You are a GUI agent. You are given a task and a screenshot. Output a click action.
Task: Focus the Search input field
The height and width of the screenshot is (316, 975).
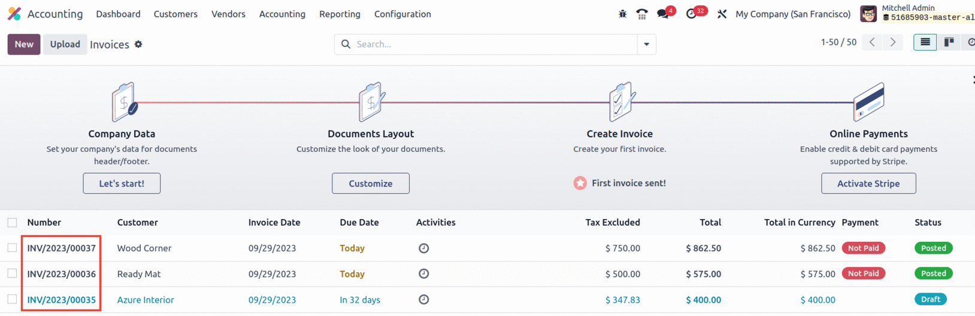point(494,44)
